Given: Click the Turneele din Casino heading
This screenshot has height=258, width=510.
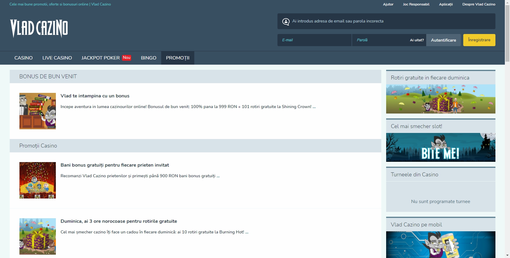Looking at the screenshot, I should click(x=414, y=175).
